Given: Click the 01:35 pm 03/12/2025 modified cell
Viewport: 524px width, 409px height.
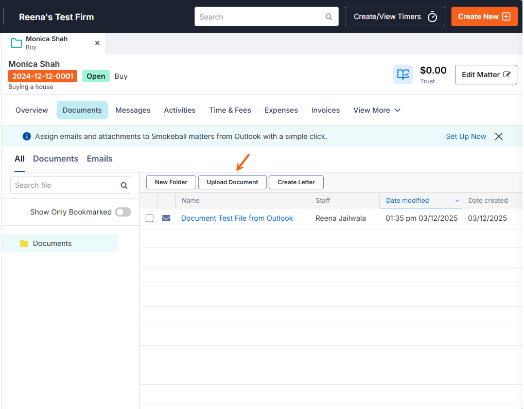Looking at the screenshot, I should [x=422, y=218].
